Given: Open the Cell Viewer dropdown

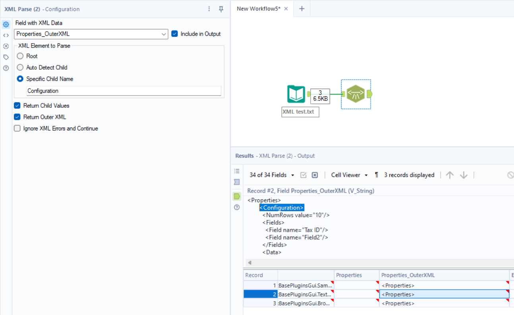Looking at the screenshot, I should point(349,175).
